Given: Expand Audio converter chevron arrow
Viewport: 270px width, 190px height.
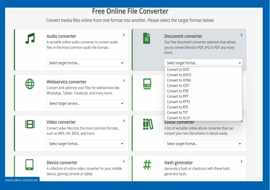Looking at the screenshot, I should (124, 35).
